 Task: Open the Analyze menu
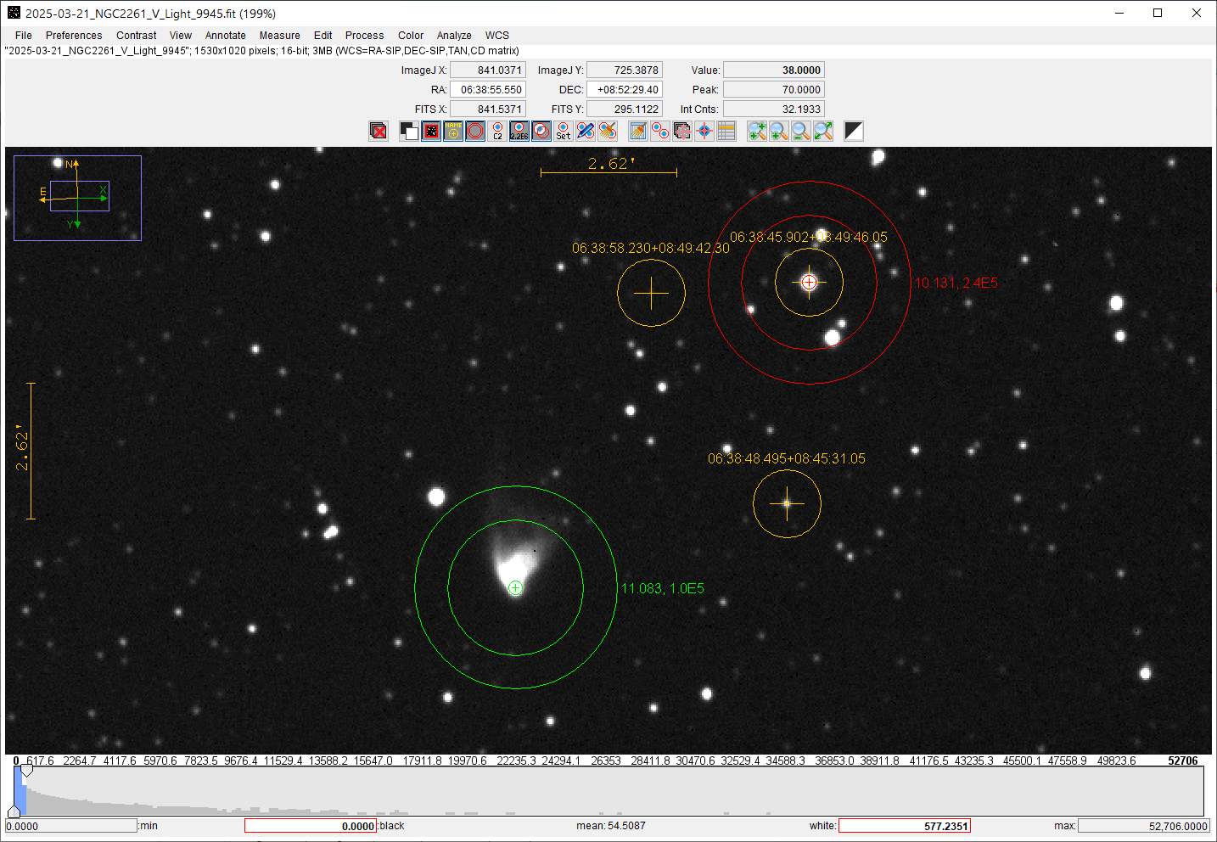point(454,36)
